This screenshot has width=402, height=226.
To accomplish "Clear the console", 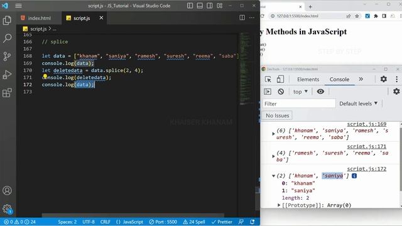I will (x=281, y=92).
